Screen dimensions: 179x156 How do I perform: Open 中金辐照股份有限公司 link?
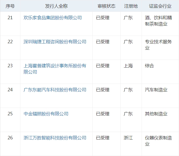coord(46,114)
